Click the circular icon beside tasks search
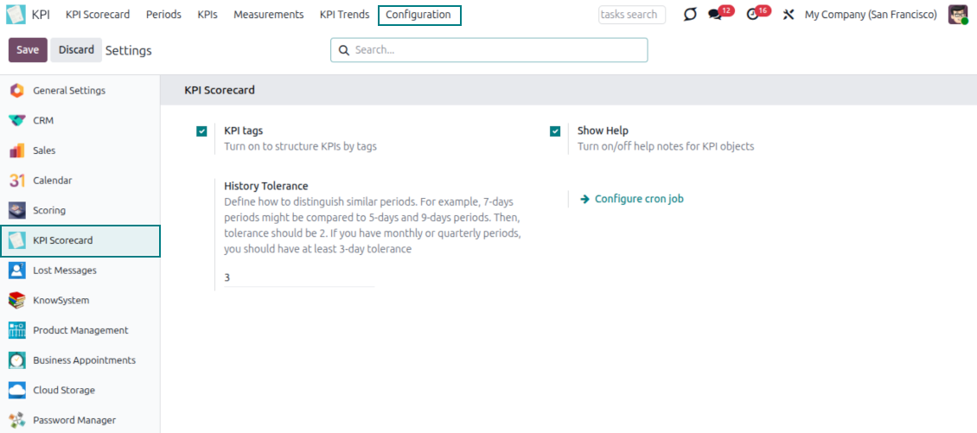The image size is (977, 433). (689, 15)
